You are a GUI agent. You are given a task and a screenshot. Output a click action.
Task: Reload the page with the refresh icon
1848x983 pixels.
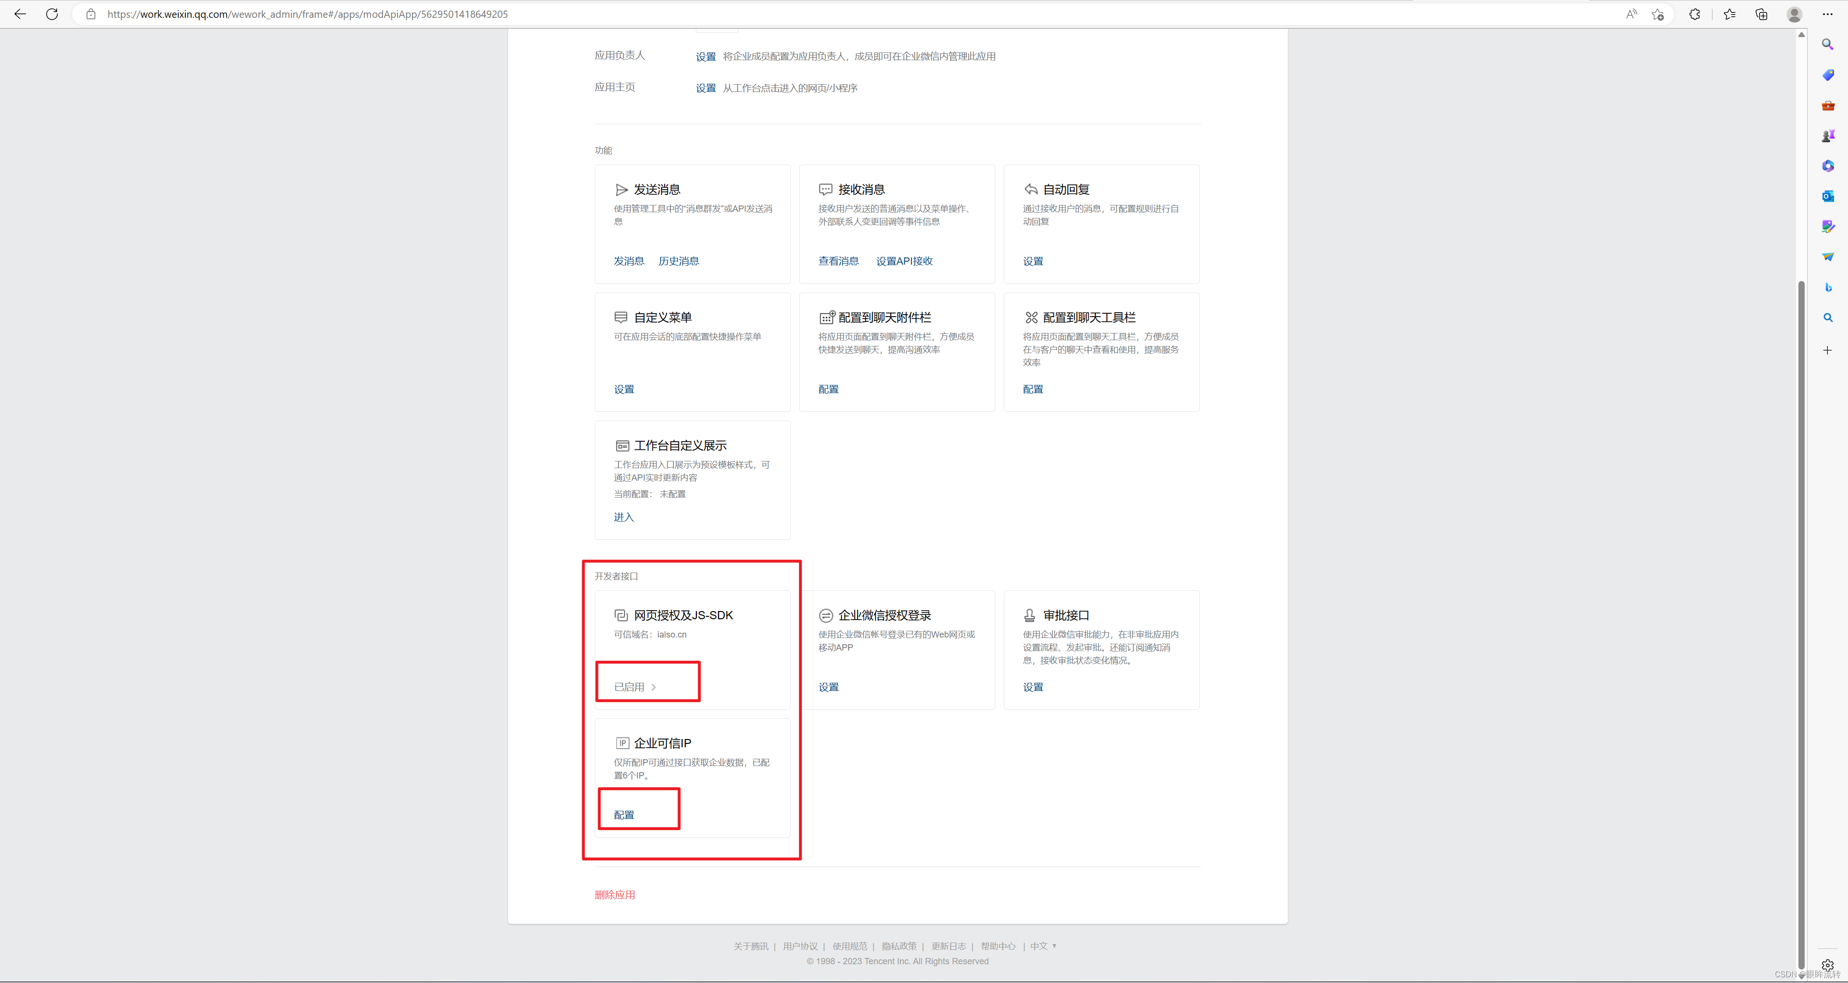point(51,13)
